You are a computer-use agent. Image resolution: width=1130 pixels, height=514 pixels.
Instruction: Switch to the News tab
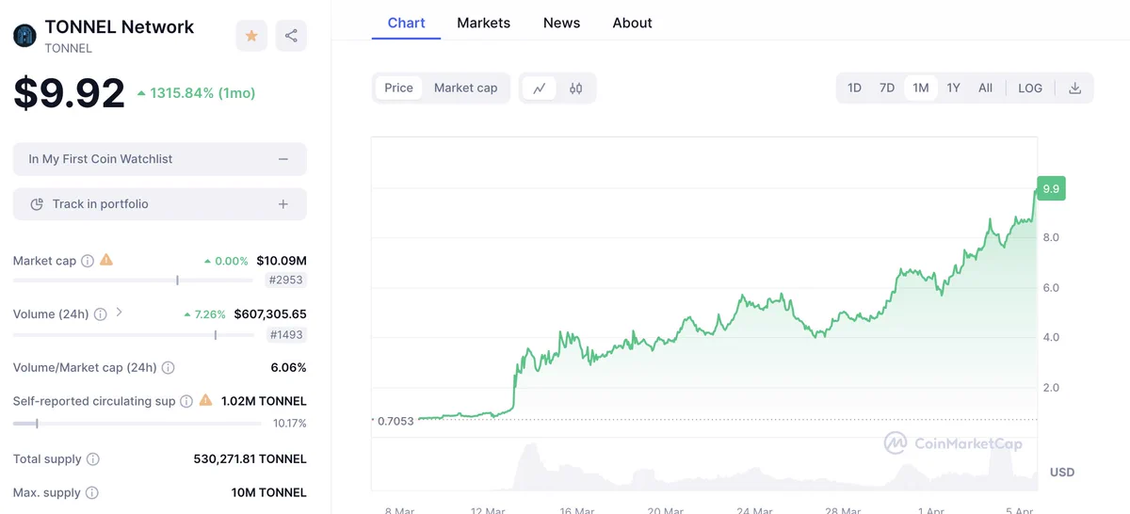coord(561,23)
